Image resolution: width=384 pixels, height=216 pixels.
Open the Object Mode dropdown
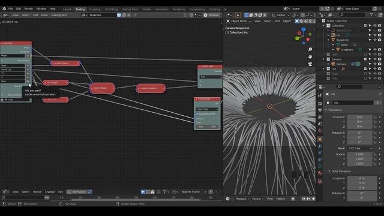pyautogui.click(x=239, y=22)
